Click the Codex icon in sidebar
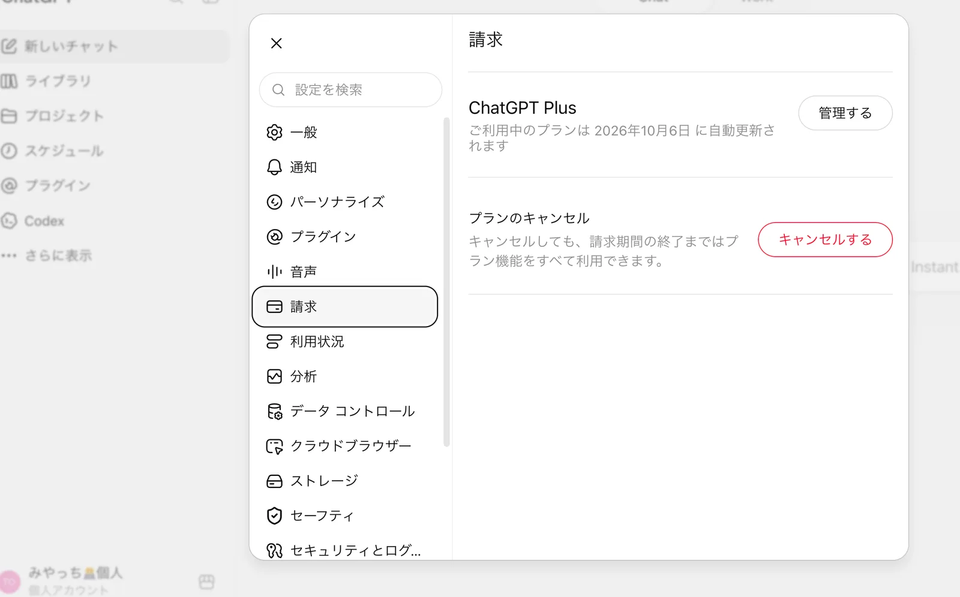This screenshot has width=960, height=597. tap(9, 221)
